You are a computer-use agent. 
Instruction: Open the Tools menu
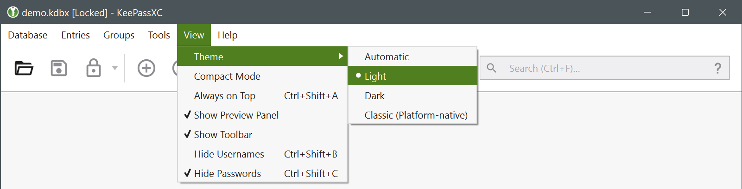click(x=159, y=35)
